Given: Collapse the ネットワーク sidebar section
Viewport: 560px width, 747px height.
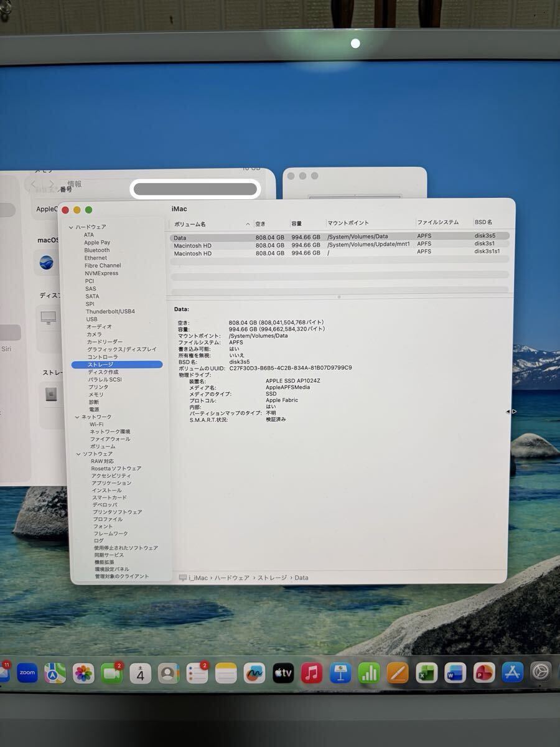Looking at the screenshot, I should [78, 416].
